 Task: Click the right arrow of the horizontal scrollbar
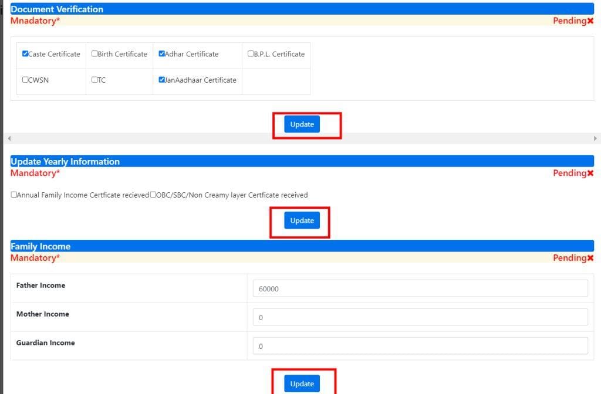(596, 138)
